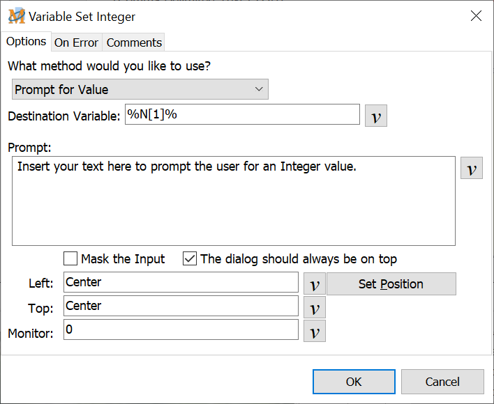
Task: Click the Left position input field
Action: point(181,282)
